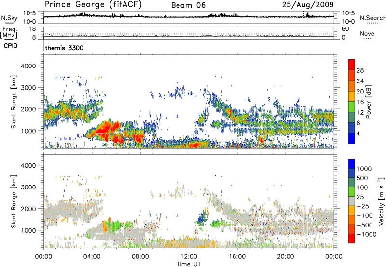Click the '16' tick on power scale
Viewport: 386px width, 267px height.
[360, 102]
